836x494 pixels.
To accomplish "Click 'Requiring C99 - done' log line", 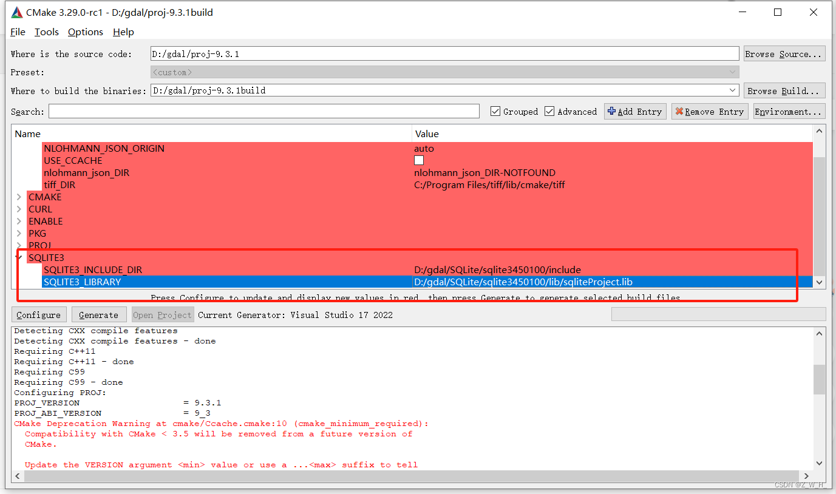I will 68,382.
